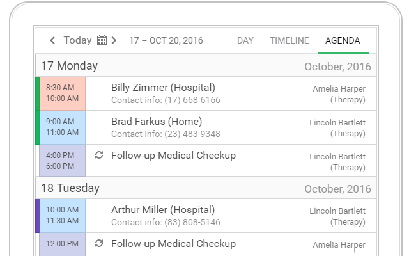Image resolution: width=409 pixels, height=256 pixels.
Task: Open Brad Farkus (Home) appointment
Action: pos(157,122)
